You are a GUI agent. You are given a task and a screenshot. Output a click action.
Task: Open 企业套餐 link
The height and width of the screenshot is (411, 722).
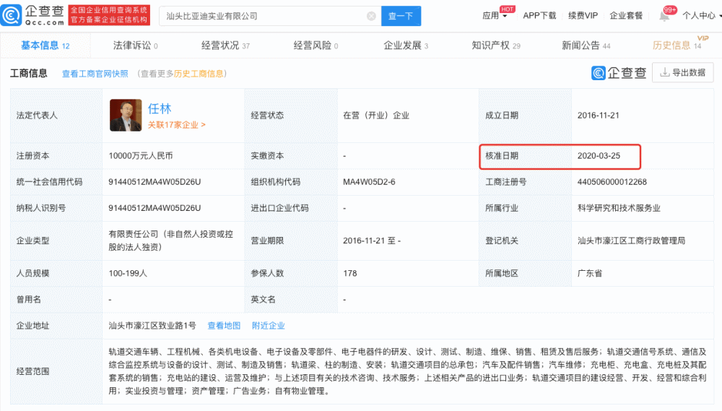(x=626, y=16)
